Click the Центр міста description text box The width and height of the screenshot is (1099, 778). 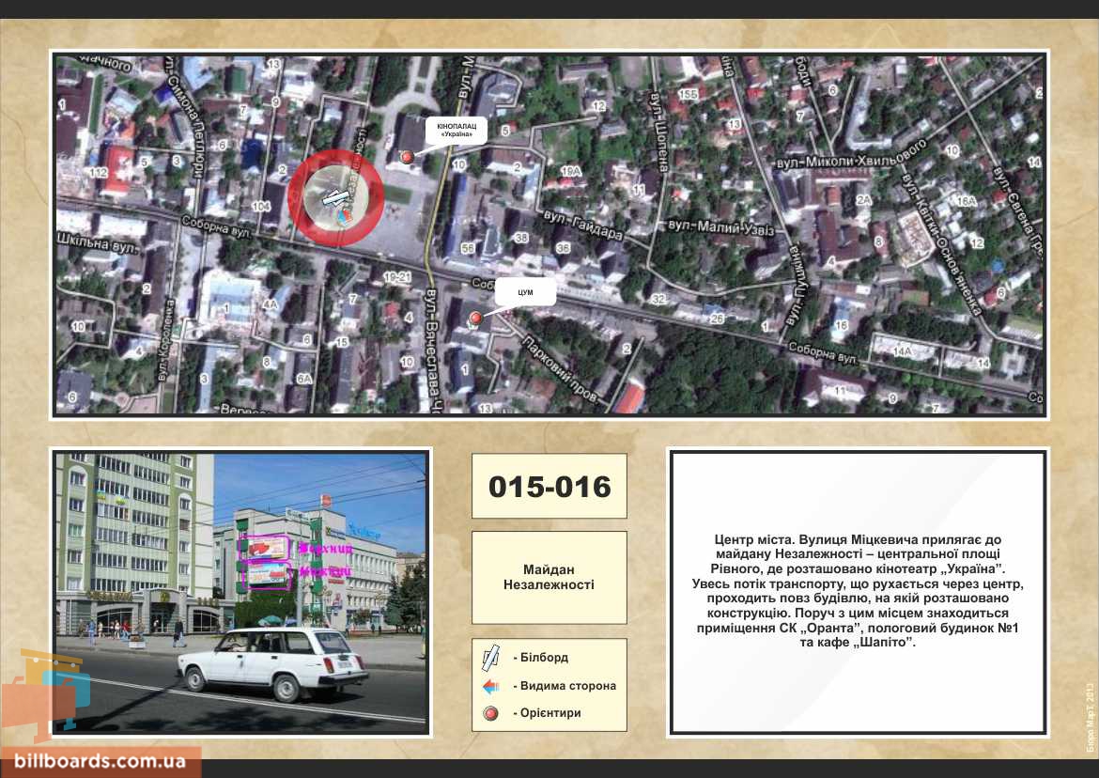click(858, 592)
